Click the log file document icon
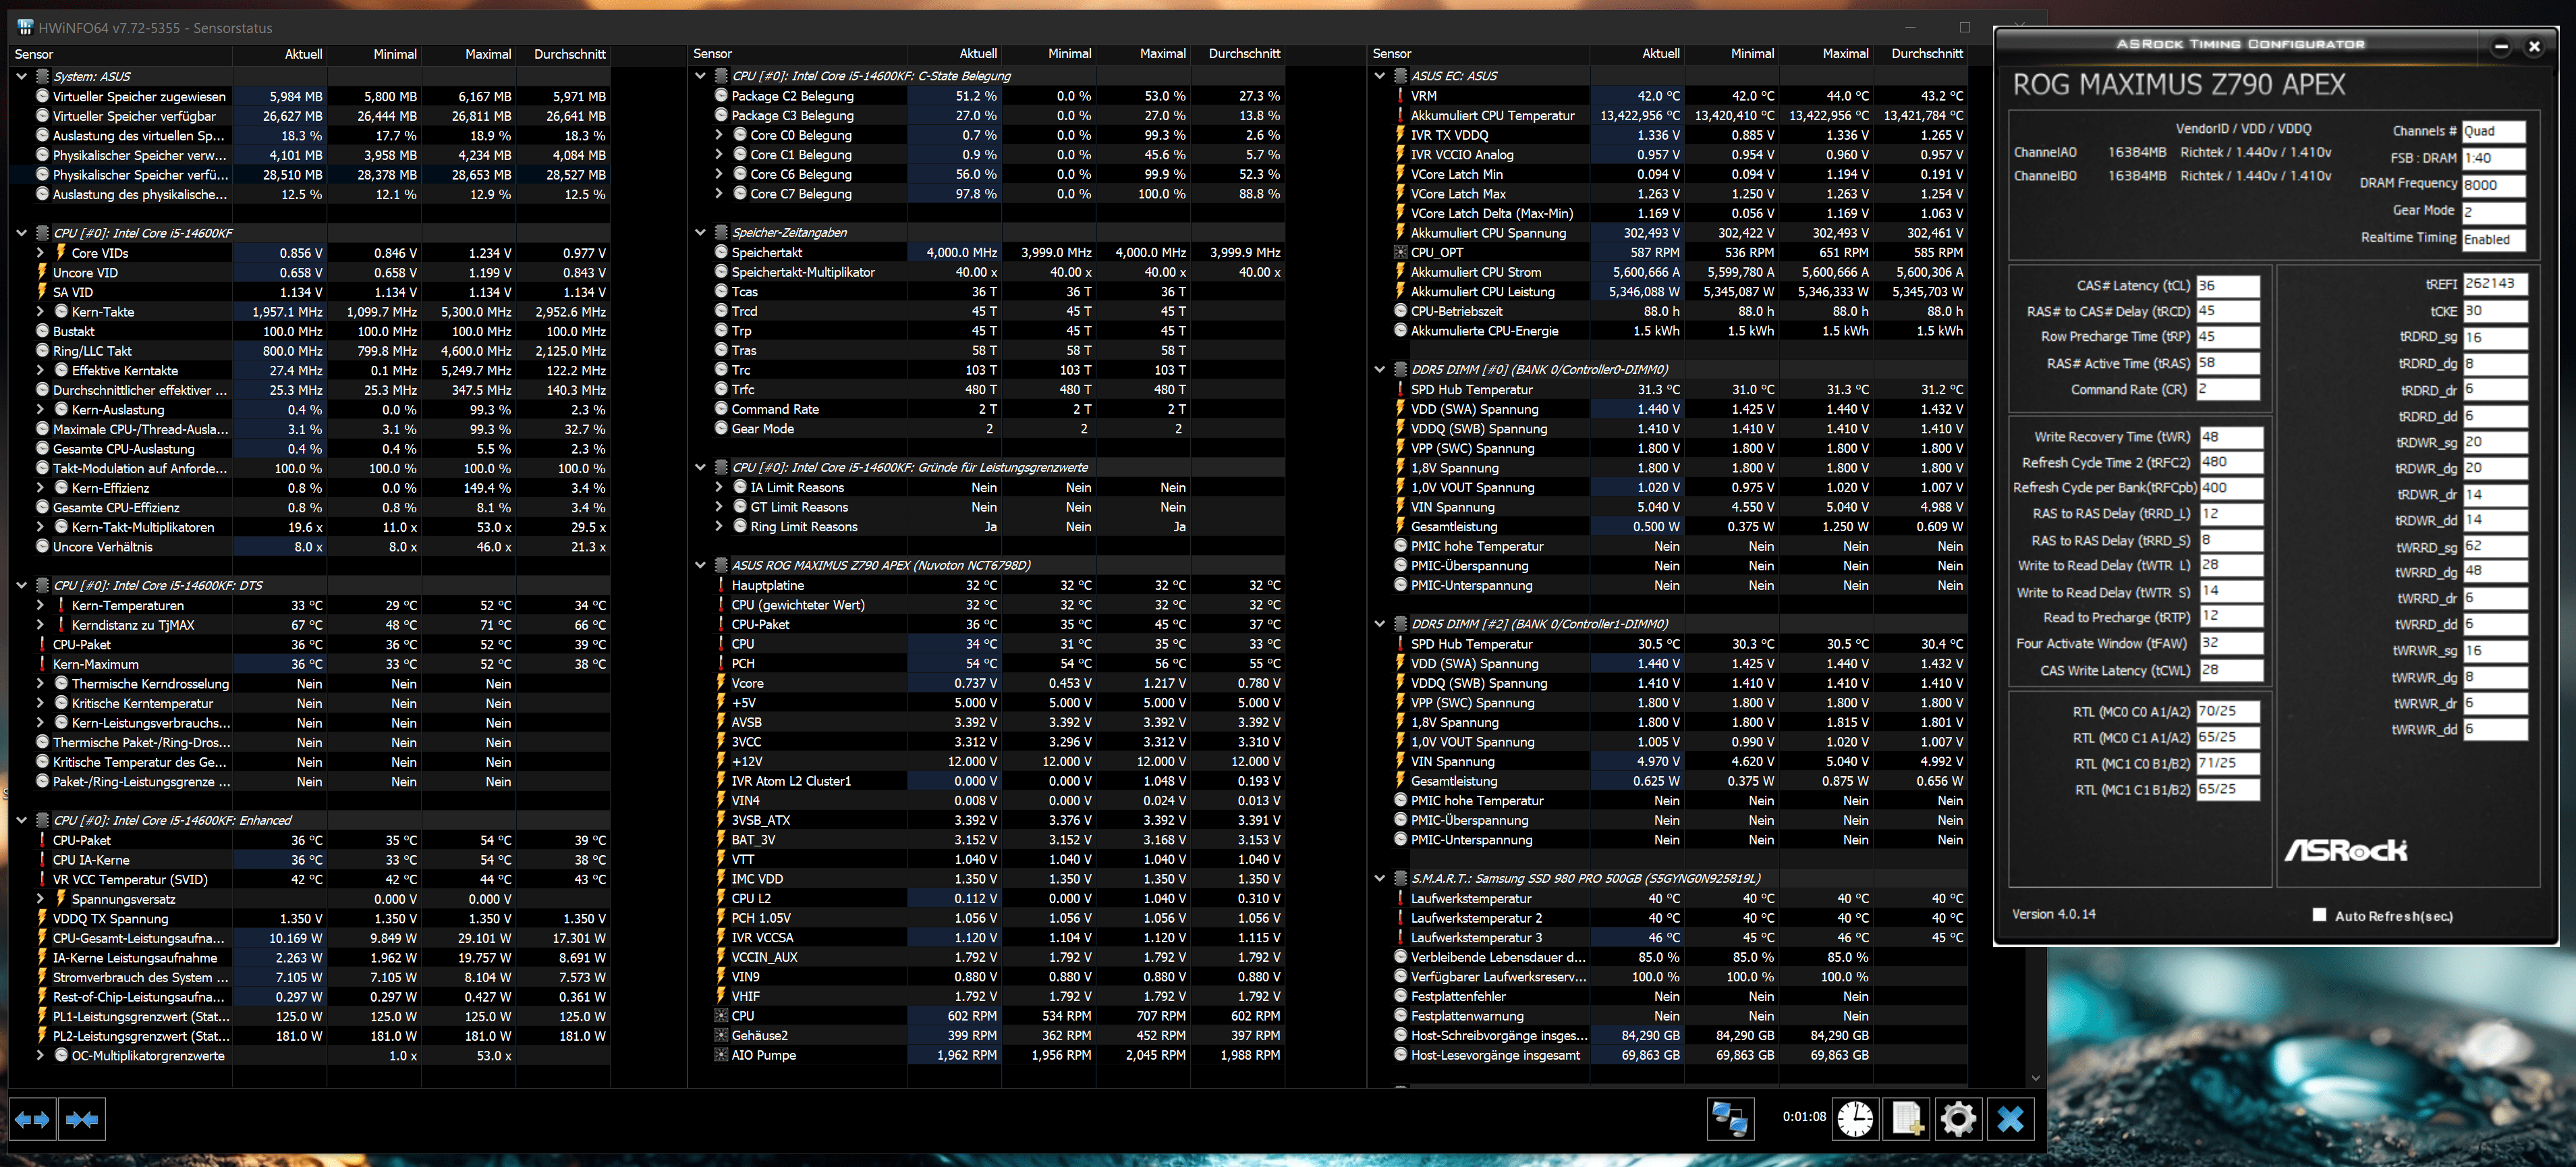Screen dimensions: 2576x1167 pos(1906,1118)
